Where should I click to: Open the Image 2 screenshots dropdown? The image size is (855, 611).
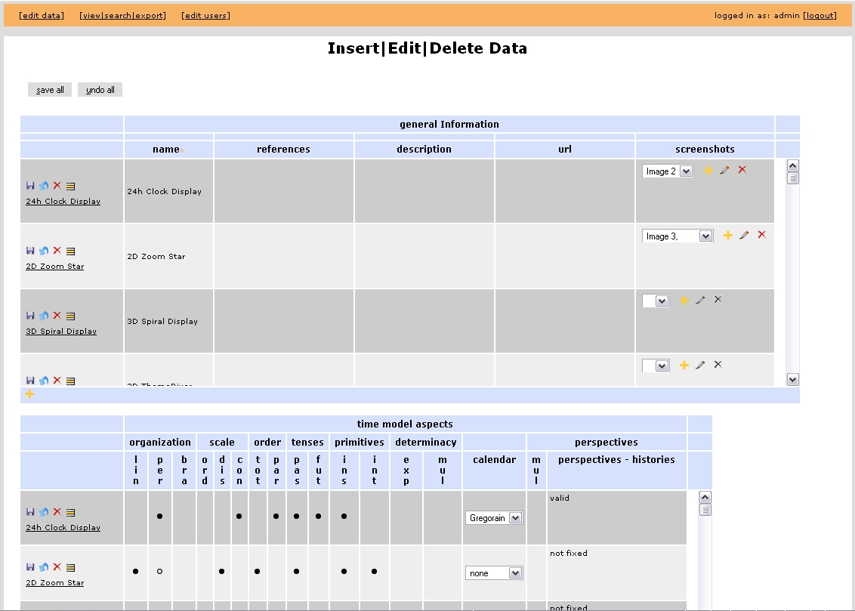click(x=686, y=171)
